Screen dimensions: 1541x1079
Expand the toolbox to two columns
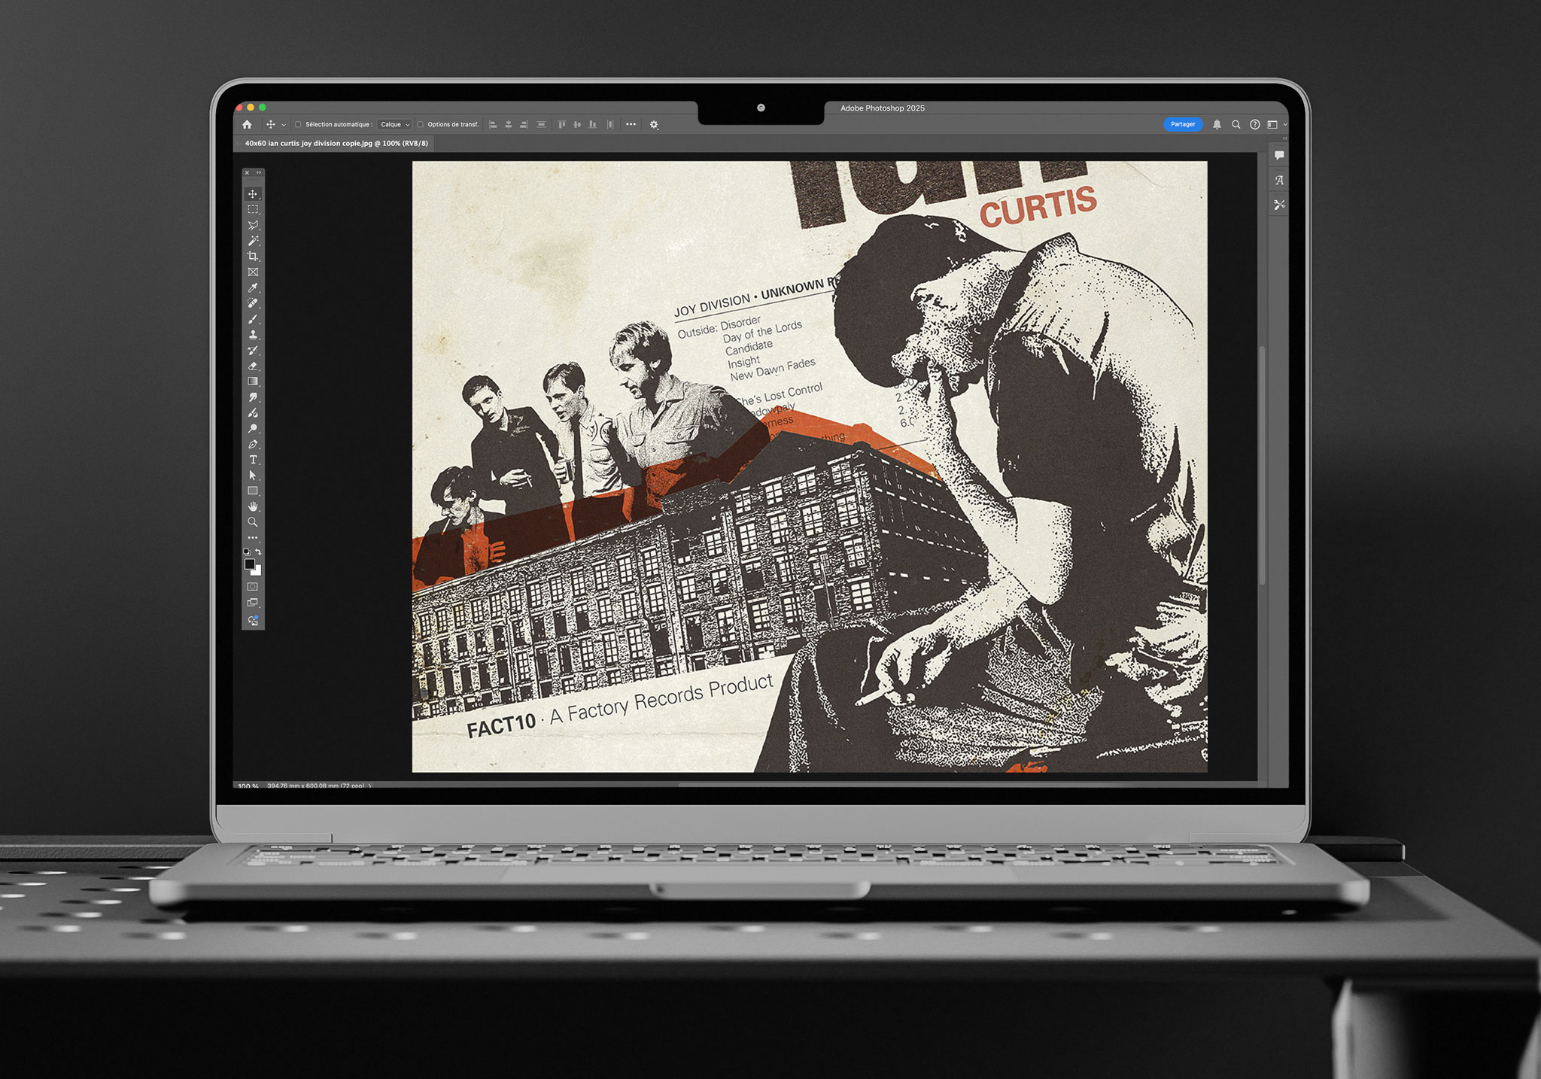point(259,173)
